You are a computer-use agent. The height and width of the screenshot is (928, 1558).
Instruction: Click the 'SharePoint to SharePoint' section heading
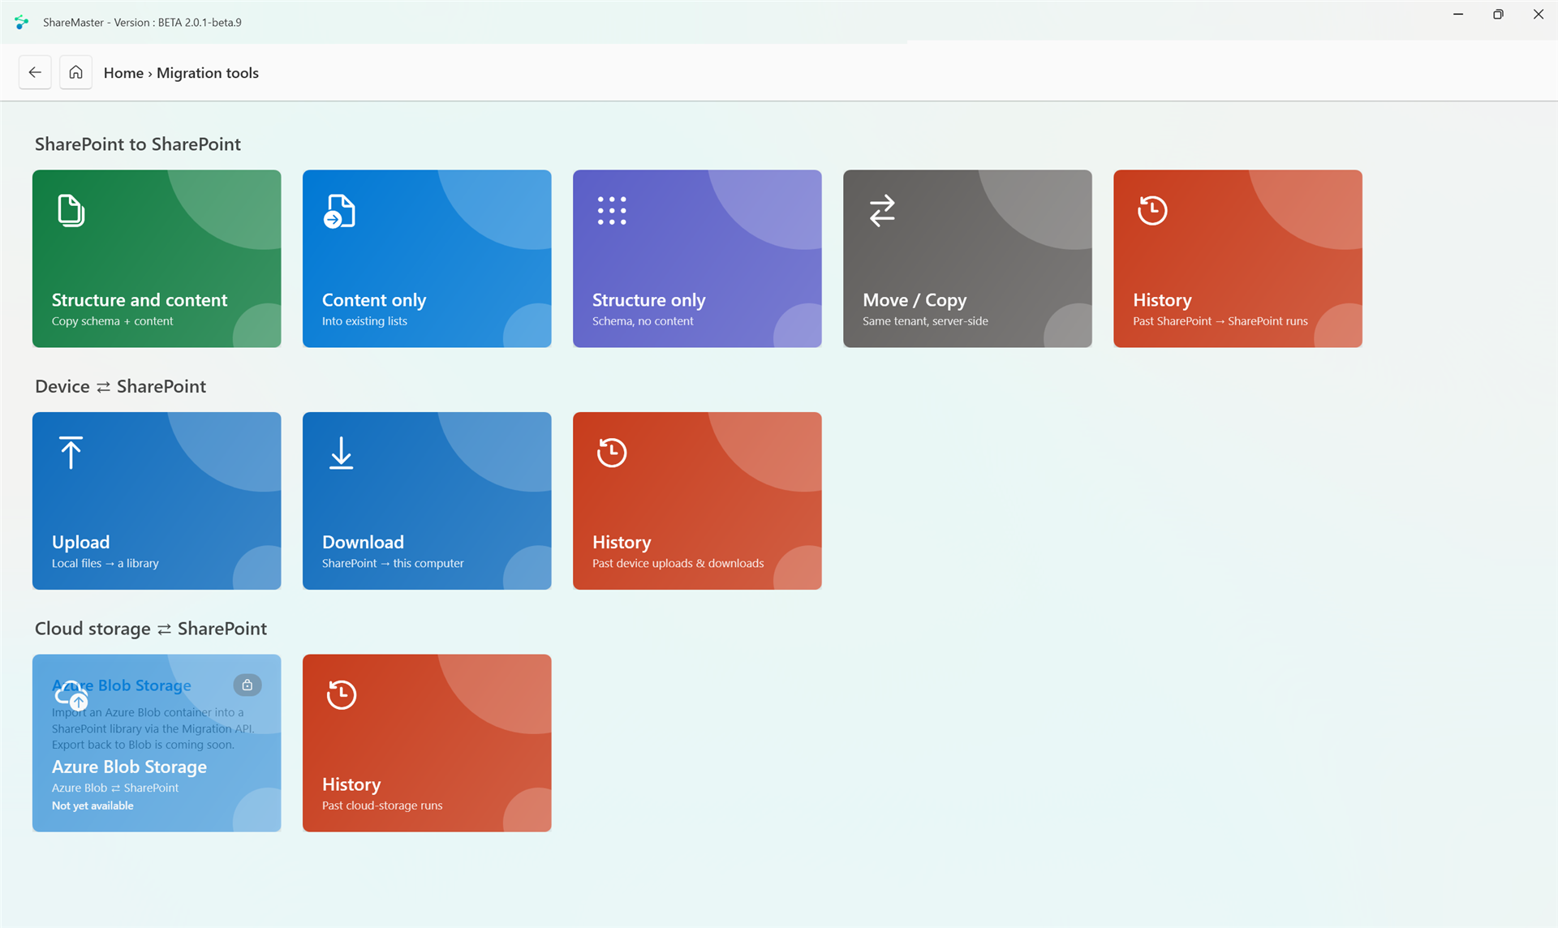point(138,144)
